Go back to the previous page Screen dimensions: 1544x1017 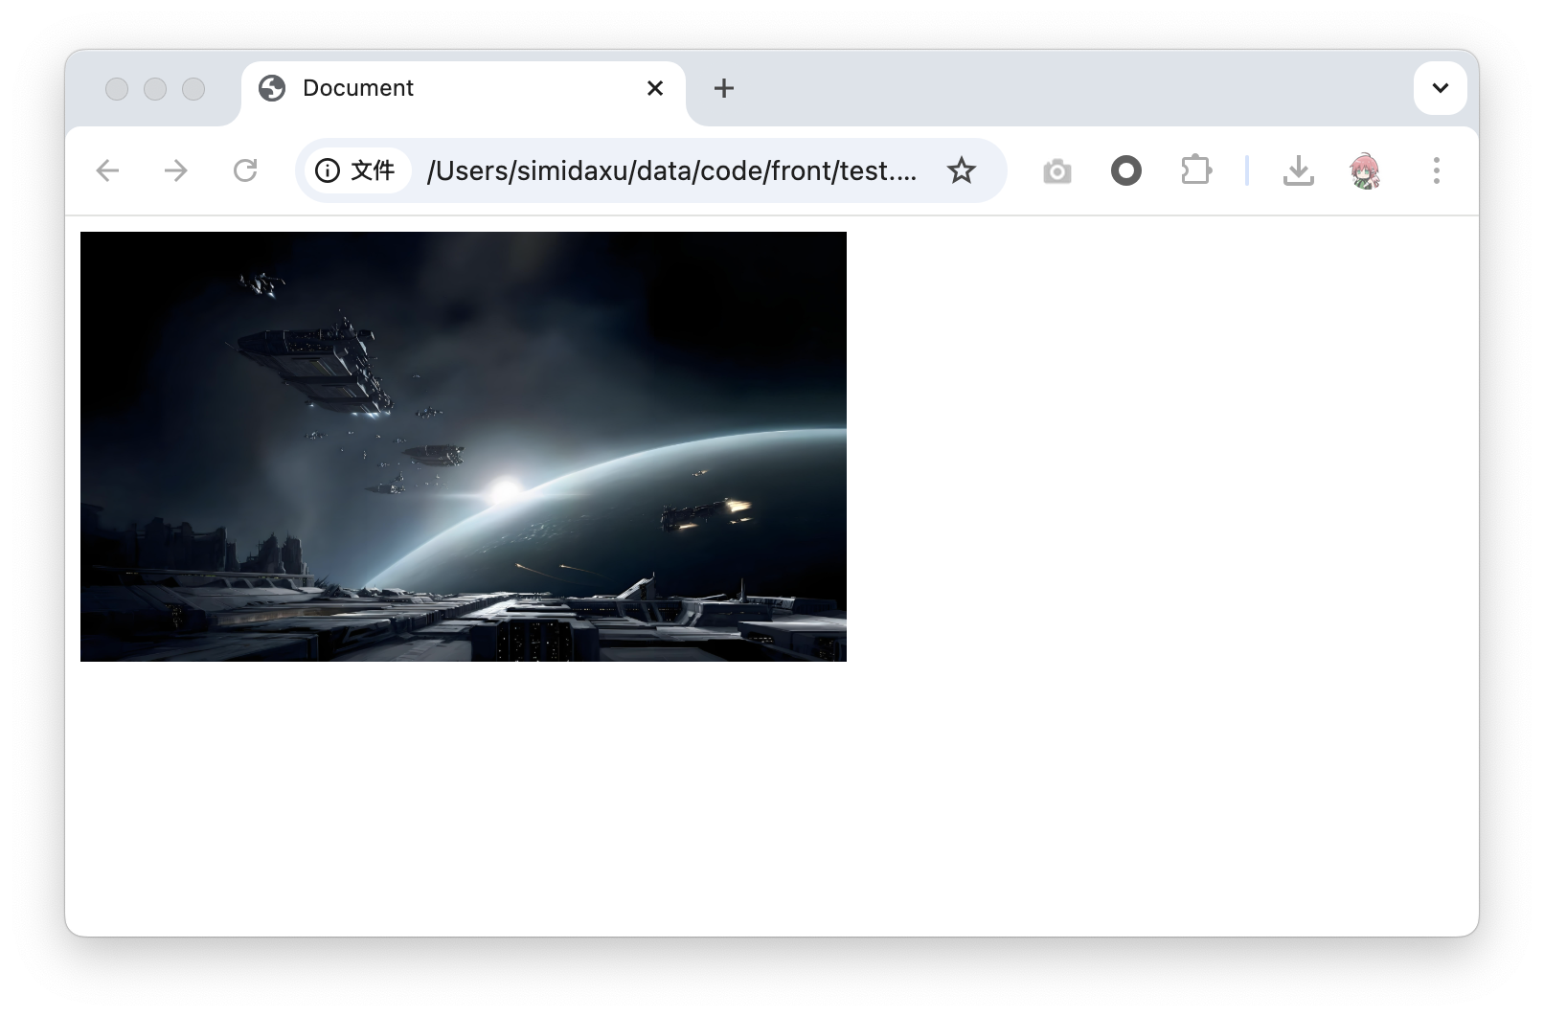coord(107,170)
